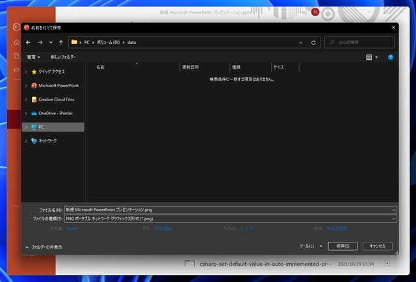This screenshot has width=416, height=282.
Task: Edit the title value 1 2 3
Action: pyautogui.click(x=246, y=229)
